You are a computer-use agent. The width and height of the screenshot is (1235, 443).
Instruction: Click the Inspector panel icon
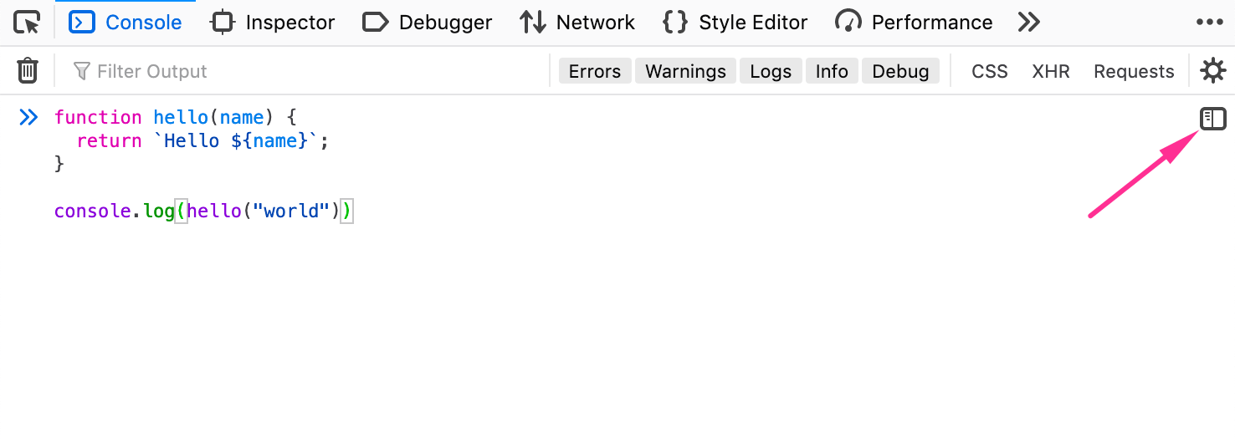point(223,23)
